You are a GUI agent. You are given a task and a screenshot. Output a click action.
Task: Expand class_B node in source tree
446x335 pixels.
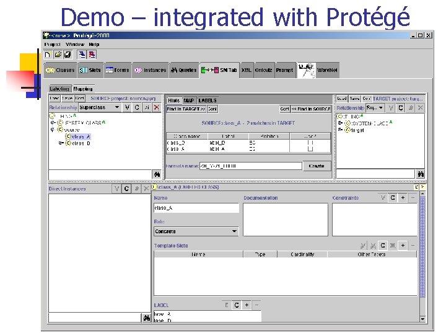tap(61, 143)
